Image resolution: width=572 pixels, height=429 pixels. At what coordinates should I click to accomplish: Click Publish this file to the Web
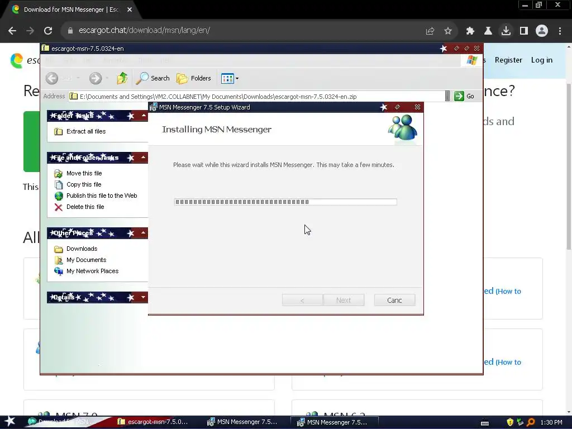click(x=96, y=196)
